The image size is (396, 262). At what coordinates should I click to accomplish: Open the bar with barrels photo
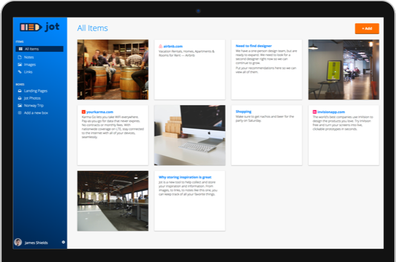tap(113, 69)
